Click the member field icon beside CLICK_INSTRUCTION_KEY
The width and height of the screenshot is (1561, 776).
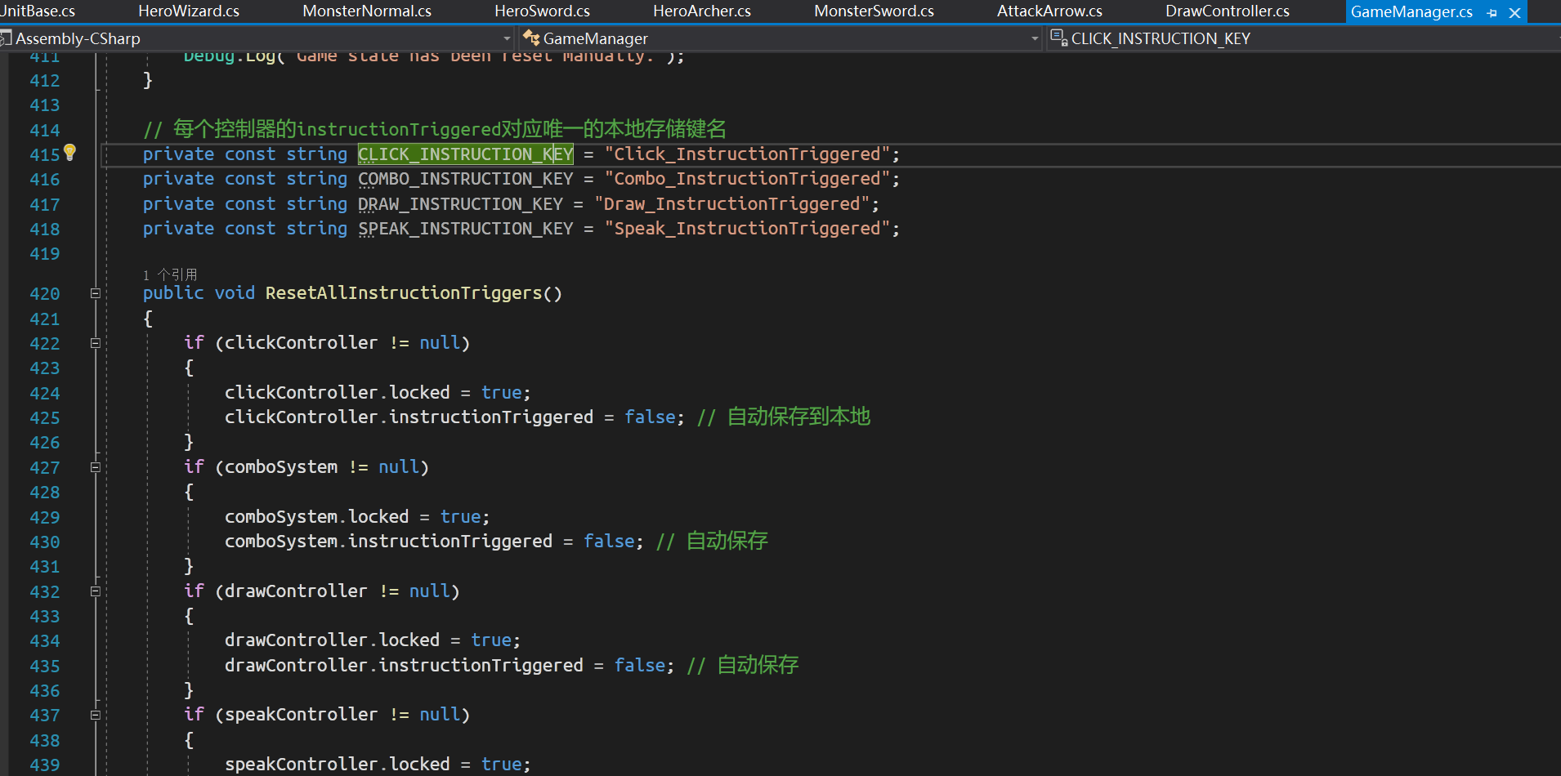click(1058, 37)
